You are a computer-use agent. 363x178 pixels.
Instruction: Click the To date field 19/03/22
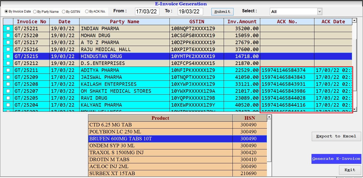(190, 11)
